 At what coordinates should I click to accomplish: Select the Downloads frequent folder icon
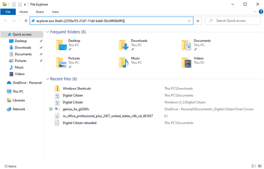point(124,45)
